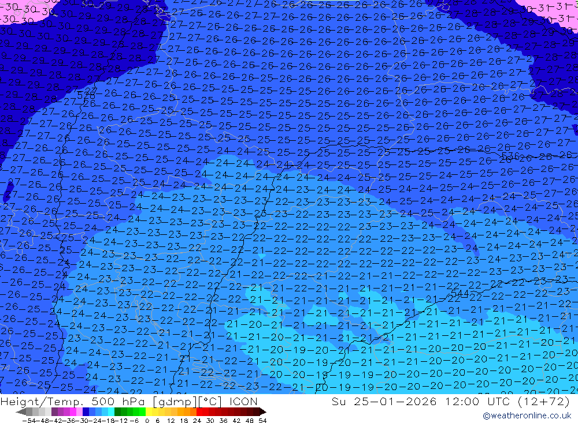Click the '36' legend scale label
The height and width of the screenshot is (423, 578).
(x=223, y=421)
